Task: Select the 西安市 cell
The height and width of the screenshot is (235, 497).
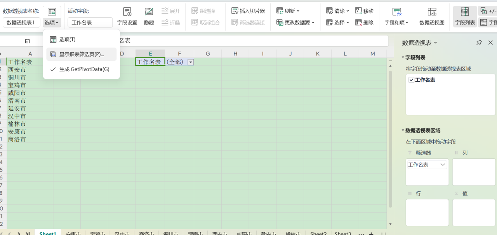Action: [x=30, y=70]
